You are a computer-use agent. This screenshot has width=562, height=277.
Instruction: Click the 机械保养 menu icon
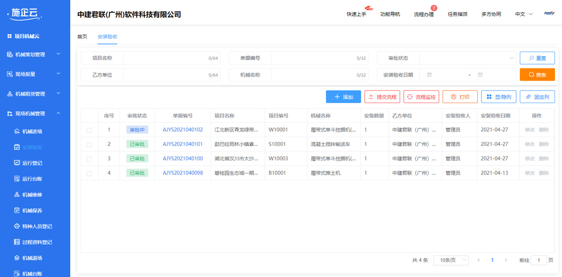point(17,210)
